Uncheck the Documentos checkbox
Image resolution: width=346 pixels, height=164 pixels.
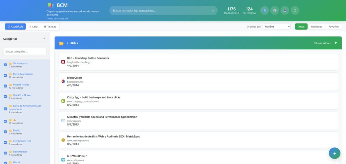5,153
